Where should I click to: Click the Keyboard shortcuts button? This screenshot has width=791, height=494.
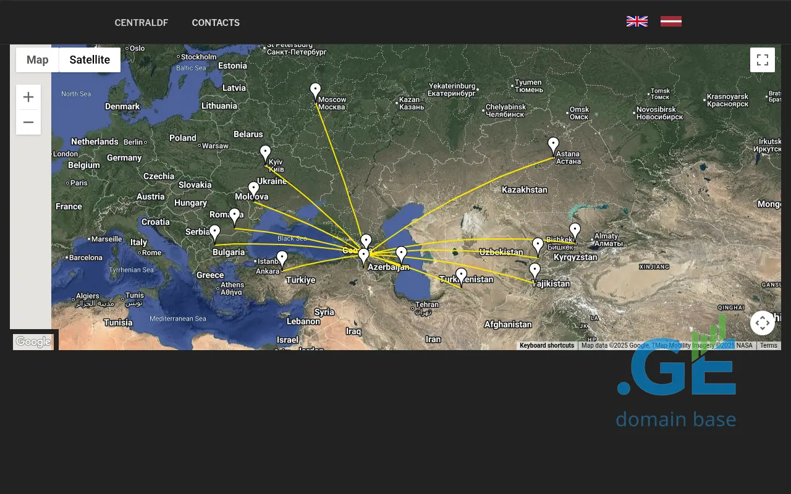point(546,346)
